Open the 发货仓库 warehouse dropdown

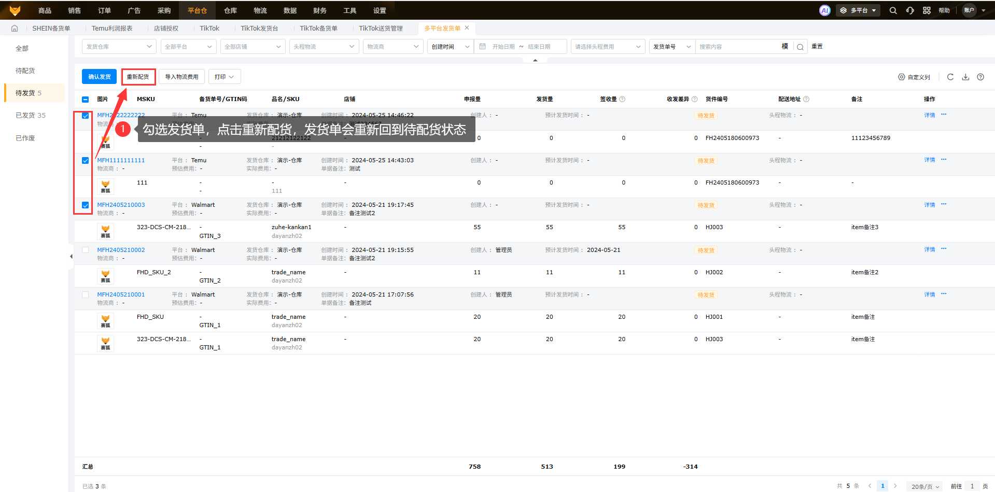click(119, 47)
